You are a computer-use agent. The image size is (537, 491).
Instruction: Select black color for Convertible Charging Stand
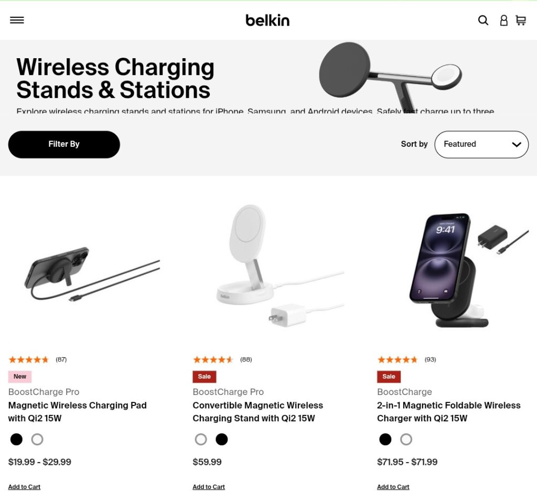[x=222, y=440]
